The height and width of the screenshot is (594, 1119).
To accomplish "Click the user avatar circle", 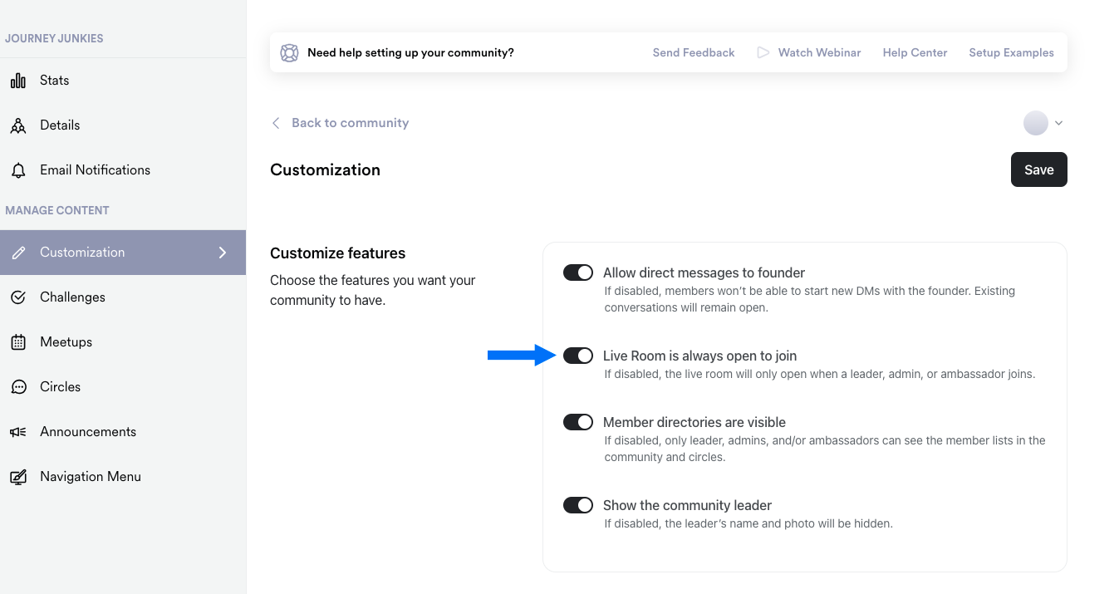I will (1035, 123).
